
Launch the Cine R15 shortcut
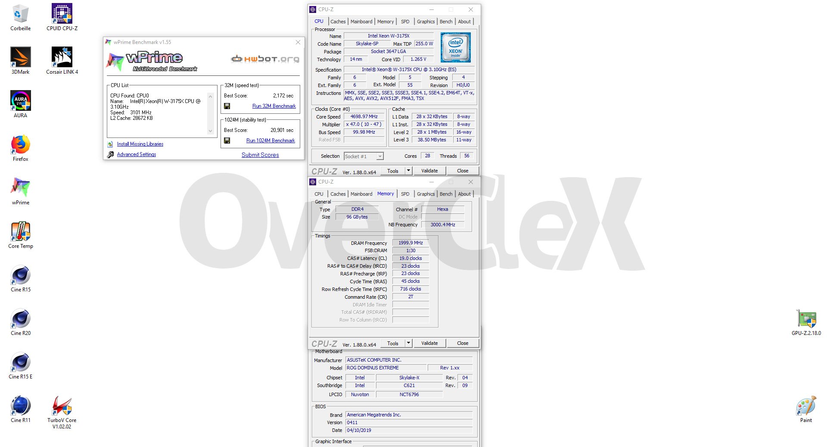20,278
